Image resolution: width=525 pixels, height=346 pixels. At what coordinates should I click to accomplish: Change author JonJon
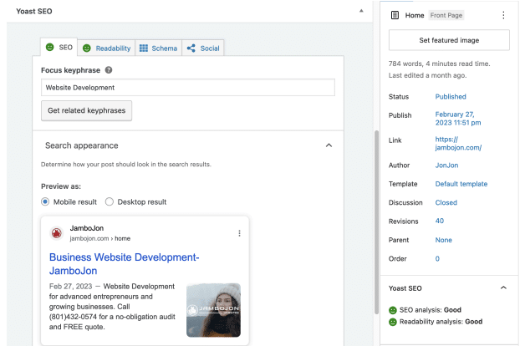pos(446,165)
